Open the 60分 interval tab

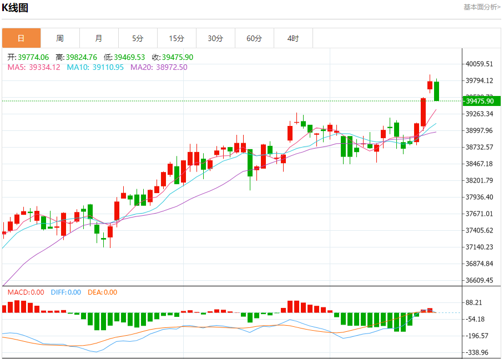pyautogui.click(x=255, y=38)
